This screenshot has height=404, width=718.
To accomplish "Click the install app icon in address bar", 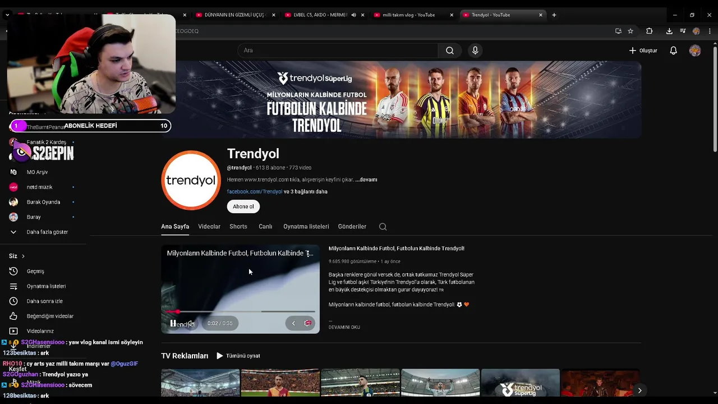I will [x=618, y=31].
